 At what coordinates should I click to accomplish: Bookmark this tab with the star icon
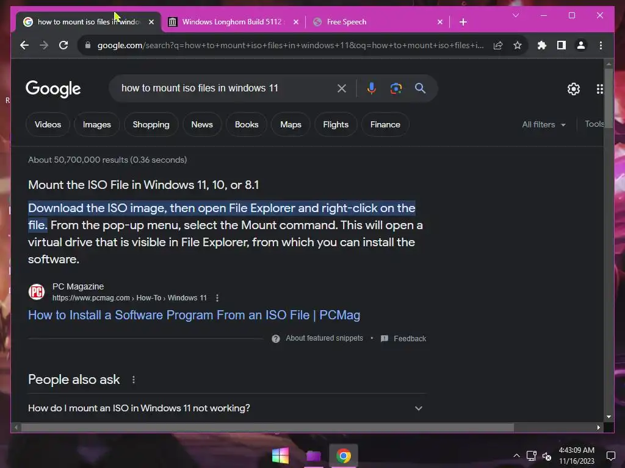(x=518, y=45)
